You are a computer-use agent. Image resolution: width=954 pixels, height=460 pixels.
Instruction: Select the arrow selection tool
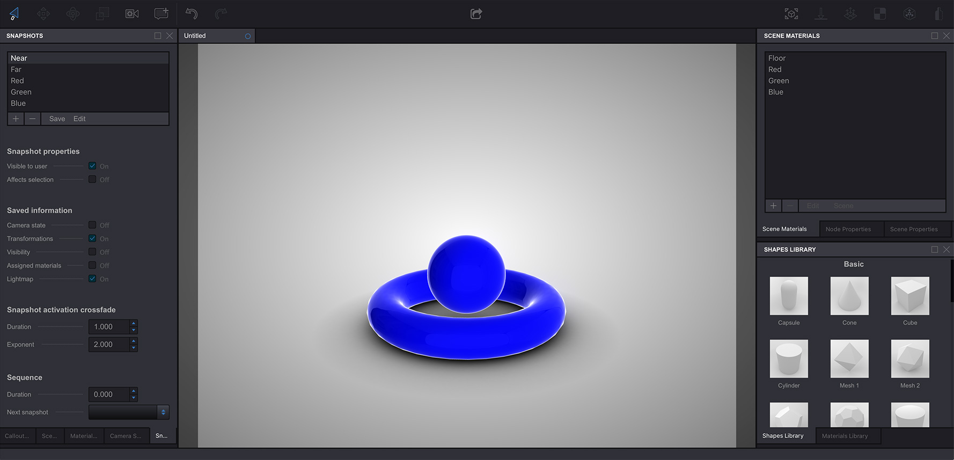click(14, 13)
